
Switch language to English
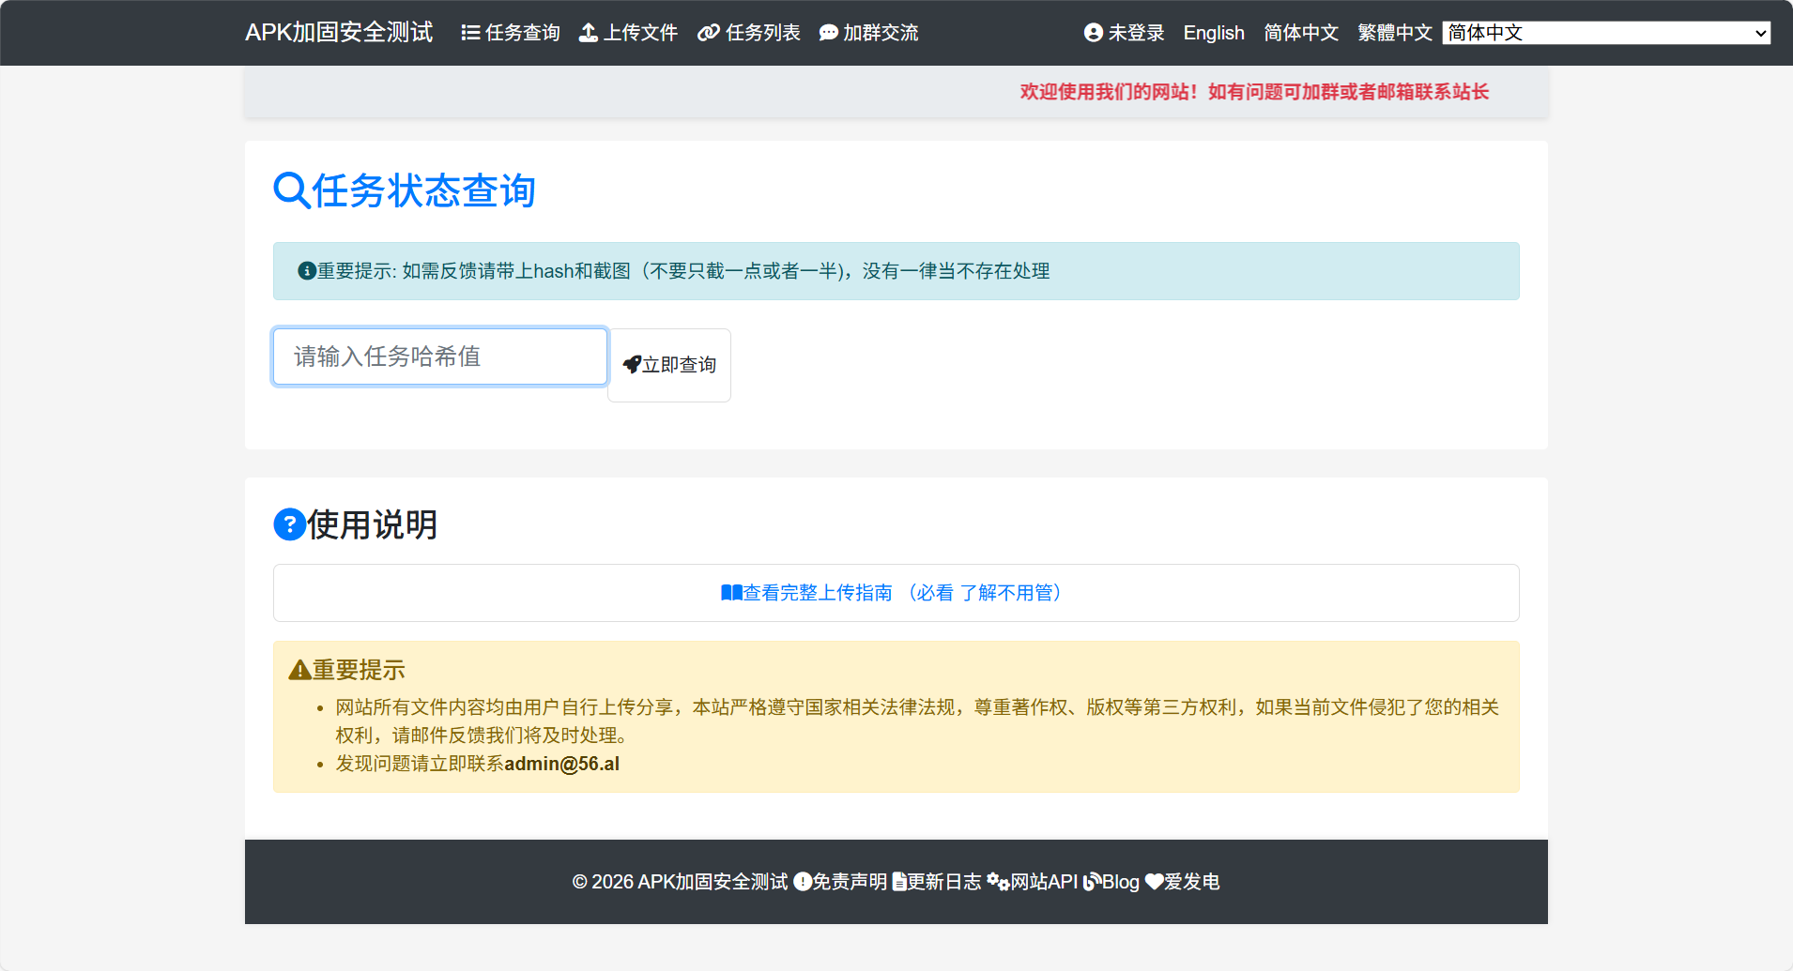point(1213,33)
